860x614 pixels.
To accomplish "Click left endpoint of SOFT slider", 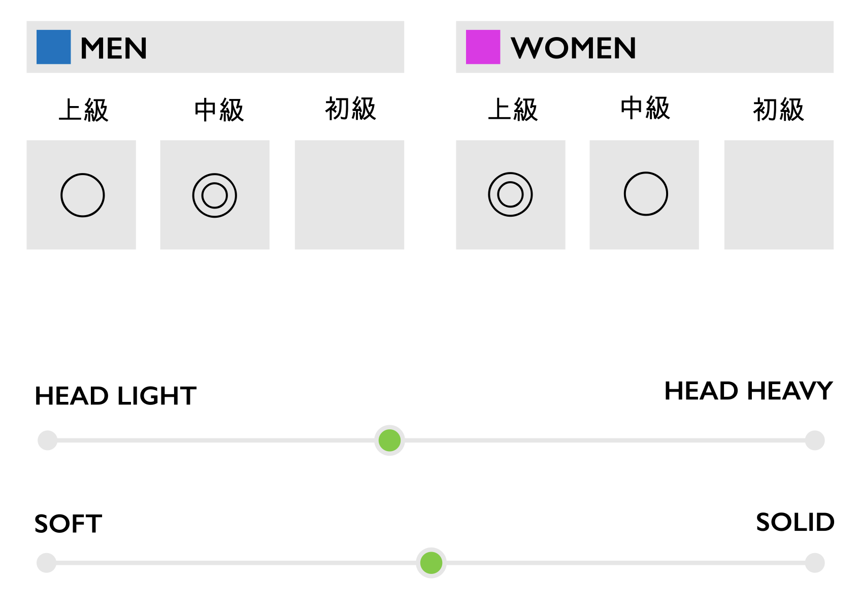I will tap(47, 563).
